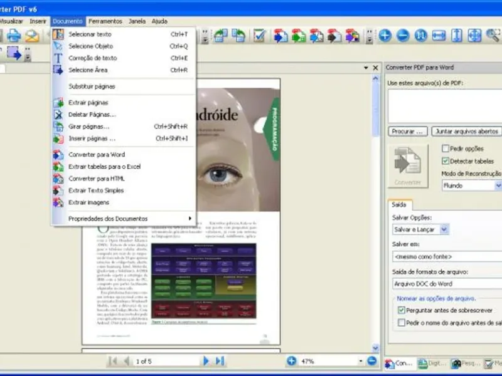Expand toolbar options chevron beside zoom icons
Viewport: 502px width, 376px height.
370,36
